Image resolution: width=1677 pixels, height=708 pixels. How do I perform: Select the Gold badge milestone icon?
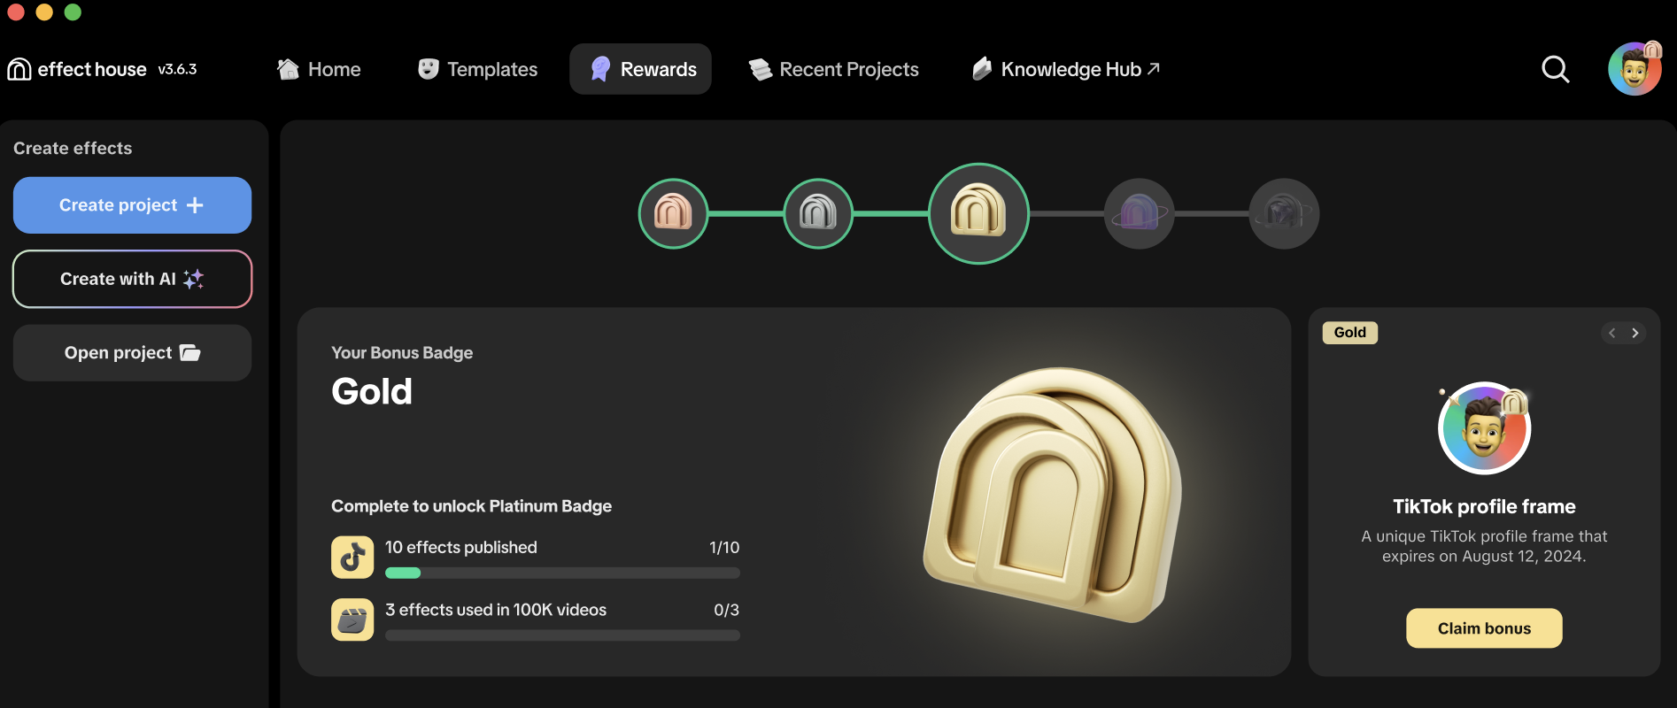(978, 213)
